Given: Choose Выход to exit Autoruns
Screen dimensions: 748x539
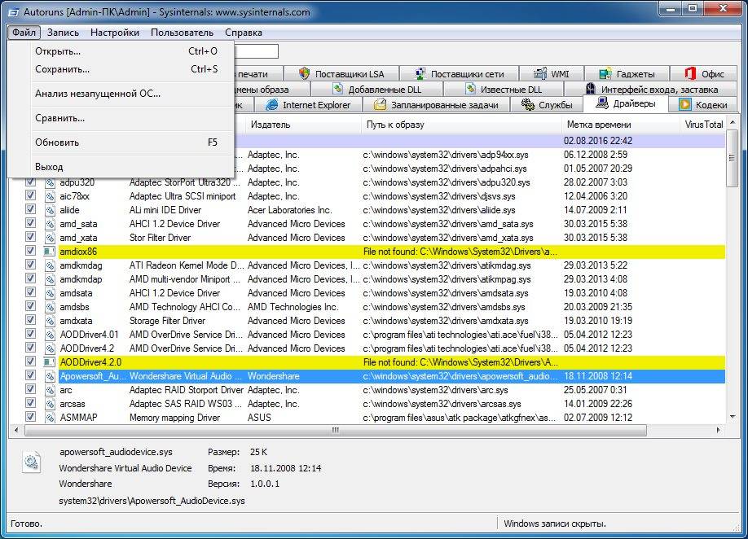Looking at the screenshot, I should click(x=126, y=167).
